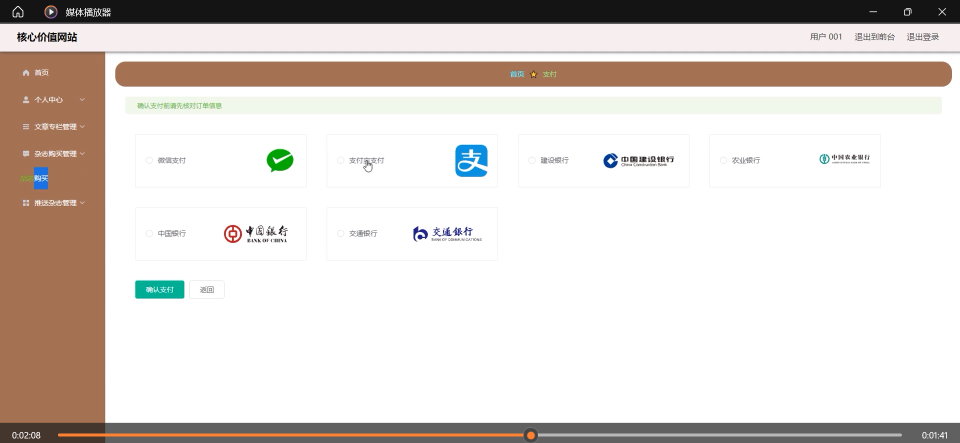Expand the 个人中心 chevron
Viewport: 960px width, 443px height.
82,99
